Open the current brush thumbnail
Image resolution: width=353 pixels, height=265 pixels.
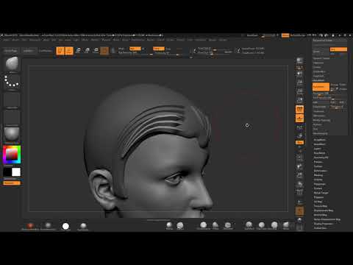click(12, 64)
